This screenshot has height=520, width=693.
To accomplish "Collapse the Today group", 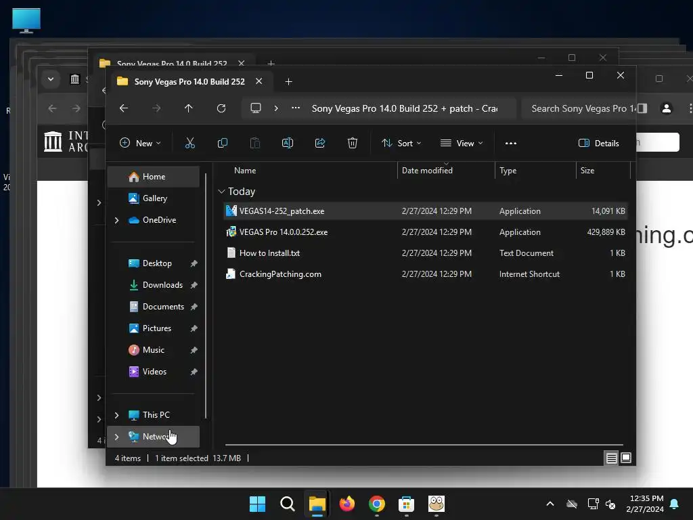I will (221, 192).
